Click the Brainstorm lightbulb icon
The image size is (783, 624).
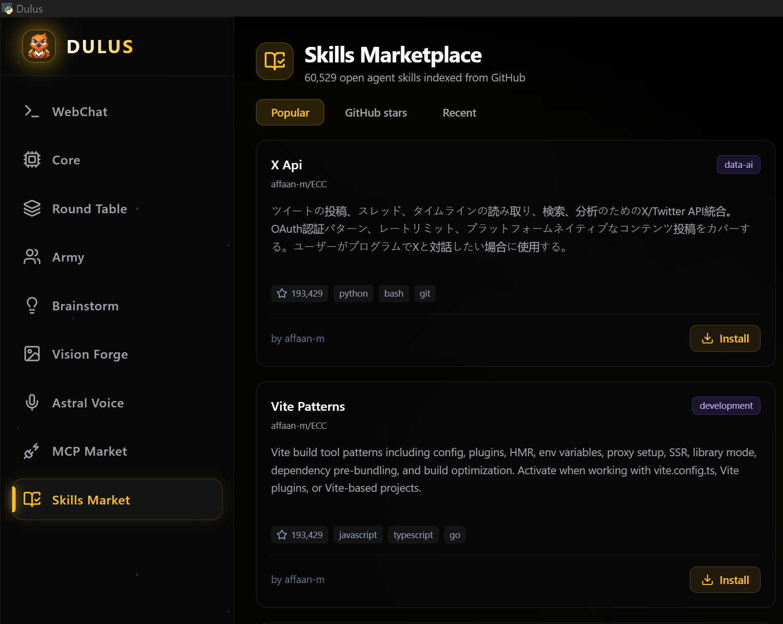point(32,305)
